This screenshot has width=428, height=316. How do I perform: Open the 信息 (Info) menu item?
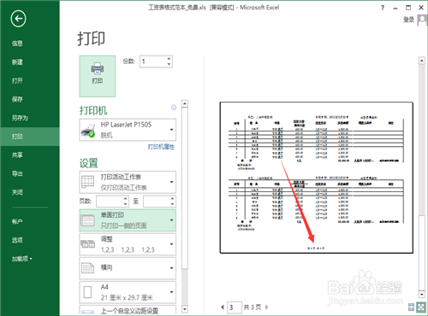[17, 44]
